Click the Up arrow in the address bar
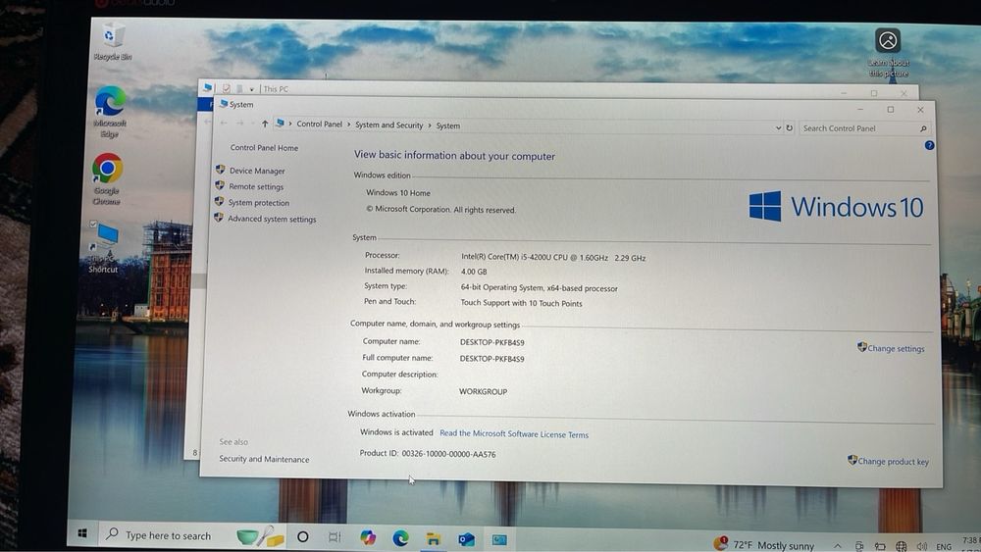981x552 pixels. pos(265,124)
